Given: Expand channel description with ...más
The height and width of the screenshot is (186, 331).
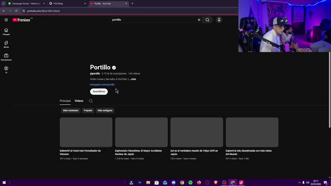Looking at the screenshot, I should pos(133,79).
